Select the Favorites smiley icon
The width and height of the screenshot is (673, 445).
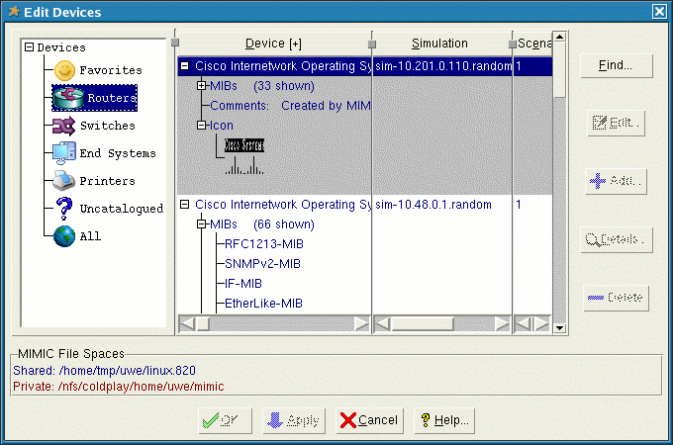(64, 71)
